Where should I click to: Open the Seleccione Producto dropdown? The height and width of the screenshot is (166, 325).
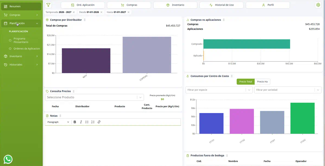point(94,97)
